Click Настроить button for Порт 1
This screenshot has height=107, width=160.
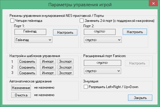65,33
